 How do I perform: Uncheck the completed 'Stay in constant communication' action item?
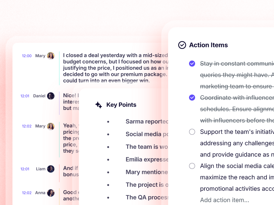point(192,63)
